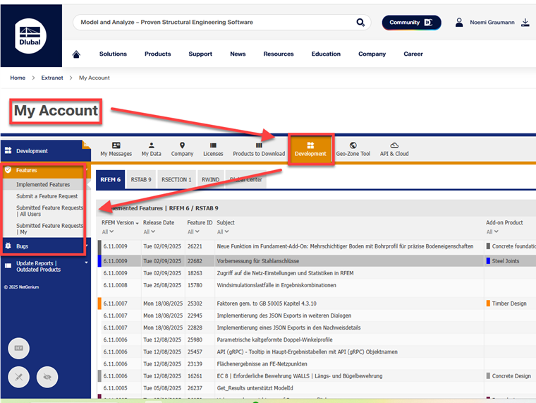Image resolution: width=536 pixels, height=403 pixels.
Task: Open the Career menu
Action: (x=413, y=54)
